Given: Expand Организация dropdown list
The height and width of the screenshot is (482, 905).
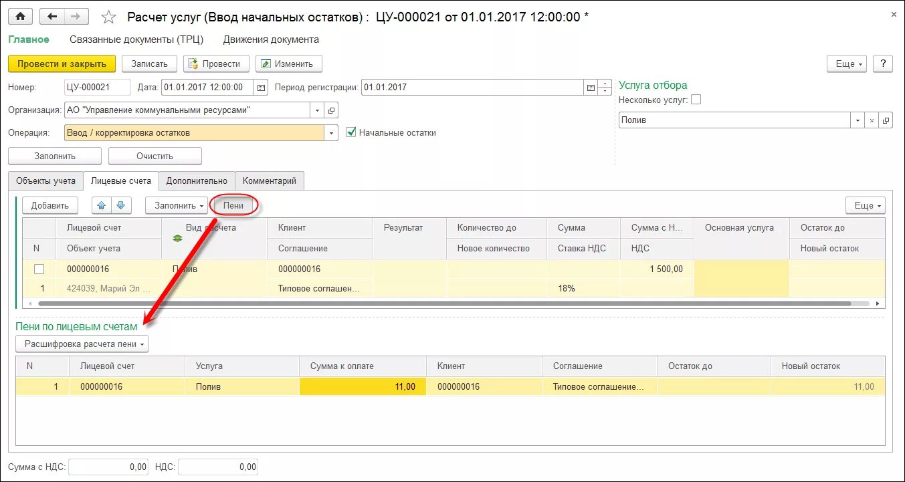Looking at the screenshot, I should [317, 110].
